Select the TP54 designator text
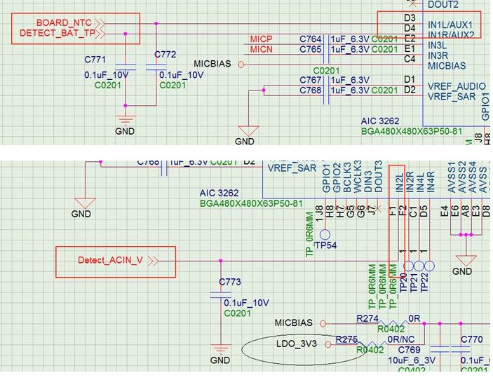Image resolution: width=493 pixels, height=380 pixels. coord(325,245)
